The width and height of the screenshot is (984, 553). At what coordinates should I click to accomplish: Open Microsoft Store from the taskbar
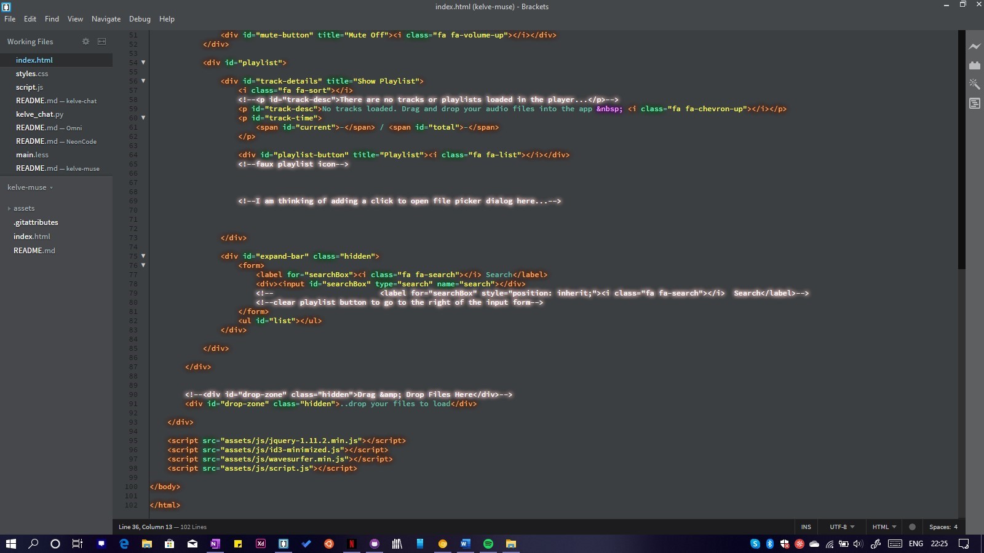(x=169, y=544)
